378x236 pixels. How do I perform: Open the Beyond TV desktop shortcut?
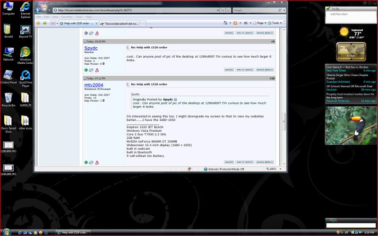pyautogui.click(x=26, y=32)
